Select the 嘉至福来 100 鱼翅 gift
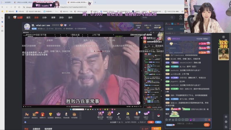This screenshot has height=130, width=231. click(x=109, y=115)
